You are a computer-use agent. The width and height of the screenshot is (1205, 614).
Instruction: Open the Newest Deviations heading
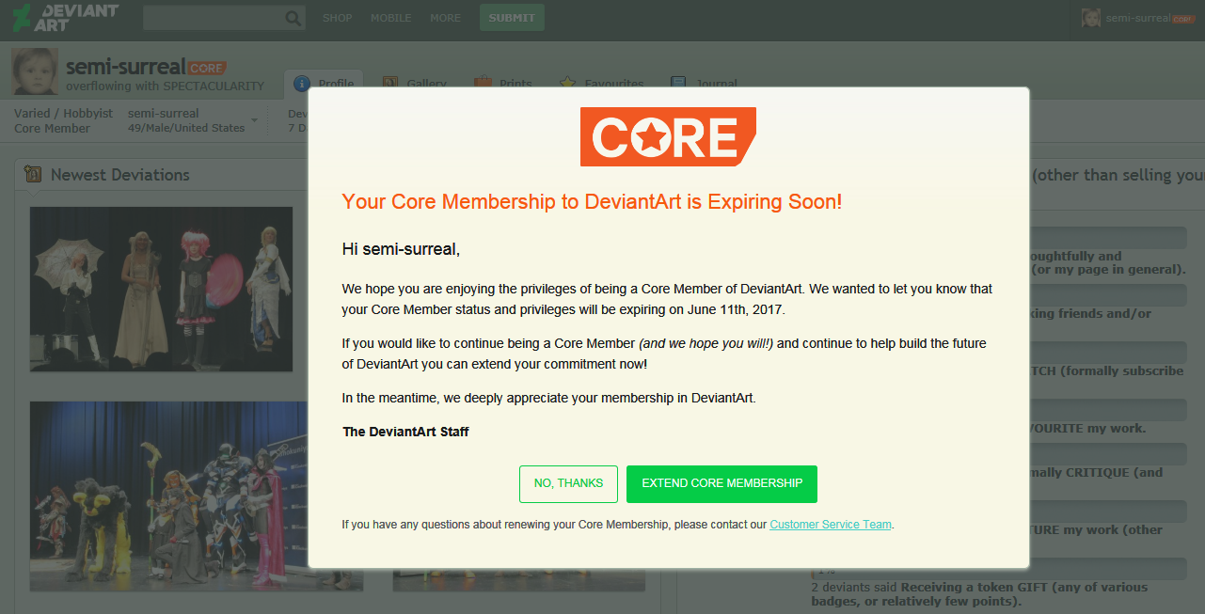pos(119,174)
